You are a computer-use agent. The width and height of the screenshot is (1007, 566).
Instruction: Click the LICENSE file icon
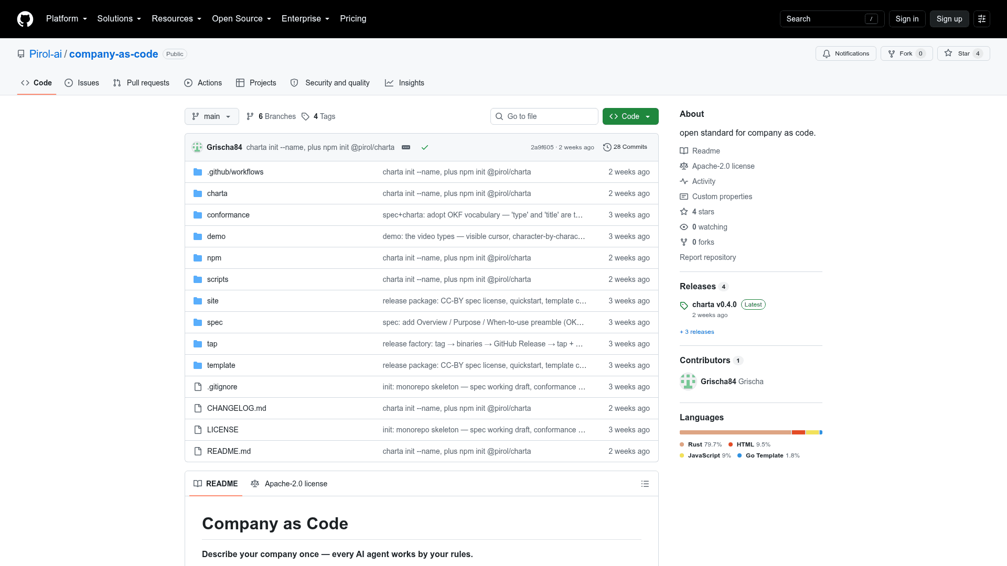(198, 430)
